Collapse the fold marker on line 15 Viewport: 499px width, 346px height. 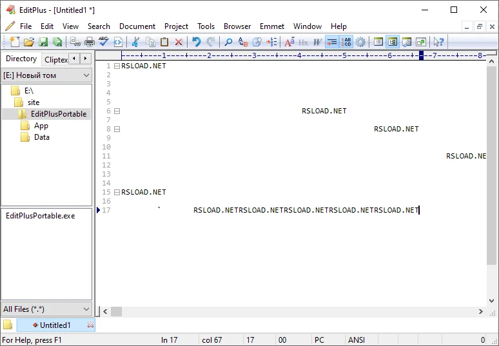(117, 192)
